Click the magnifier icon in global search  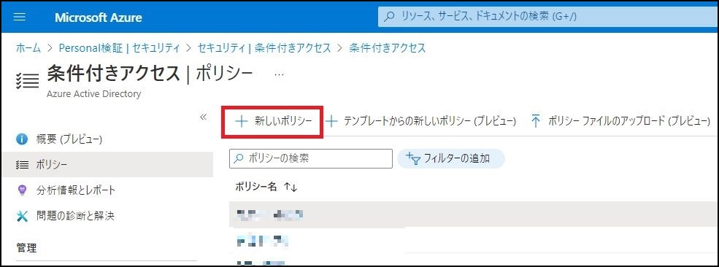(x=389, y=18)
